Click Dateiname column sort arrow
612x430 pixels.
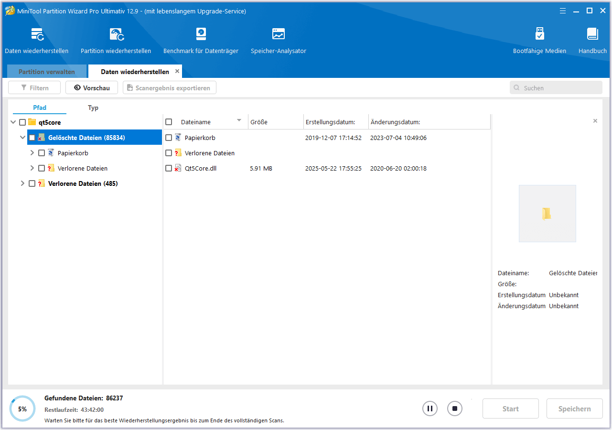(x=239, y=120)
